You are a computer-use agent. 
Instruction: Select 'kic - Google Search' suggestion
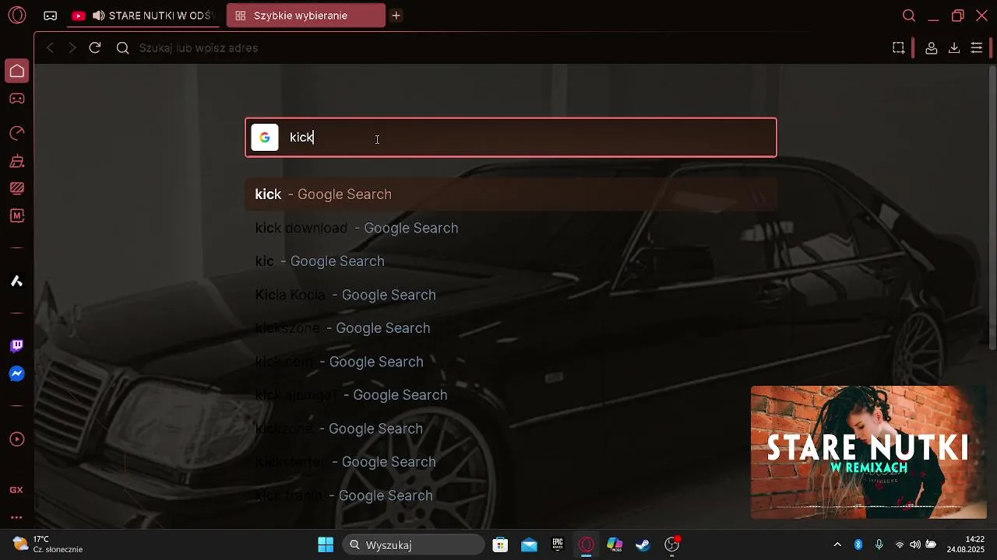511,261
